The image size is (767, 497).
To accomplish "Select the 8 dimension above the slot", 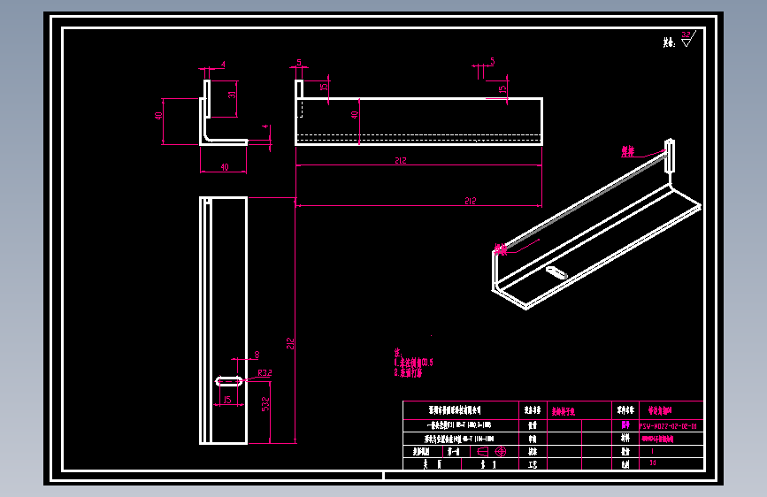I will [x=257, y=355].
